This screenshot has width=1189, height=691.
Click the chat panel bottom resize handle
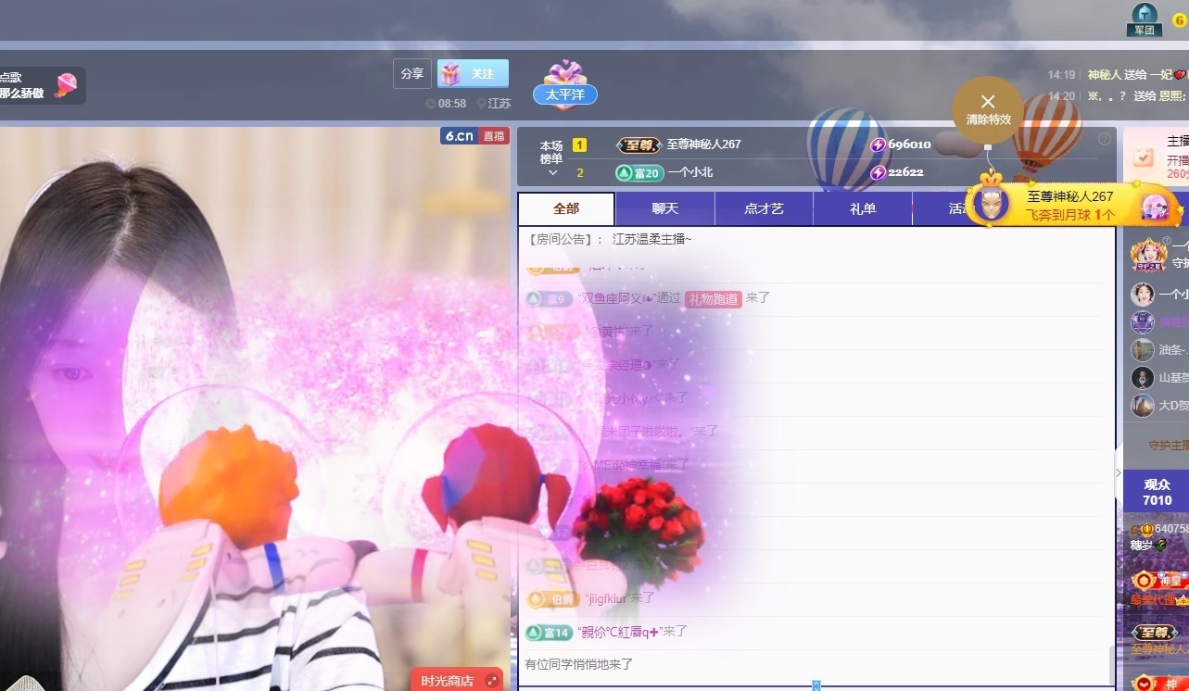816,685
